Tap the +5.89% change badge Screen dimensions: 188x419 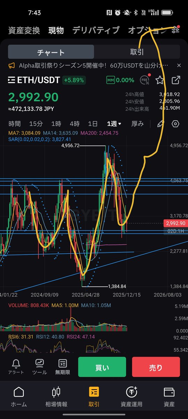pos(74,80)
